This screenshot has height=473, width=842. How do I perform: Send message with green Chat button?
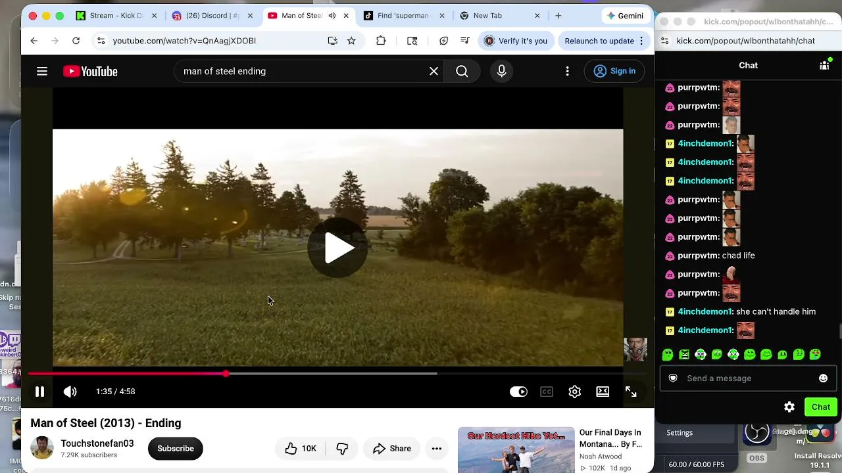point(821,407)
